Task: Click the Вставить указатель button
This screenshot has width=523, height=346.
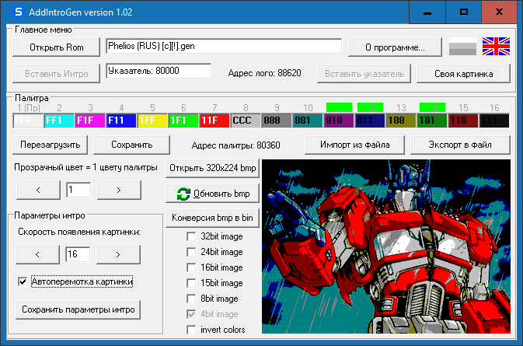Action: point(364,73)
